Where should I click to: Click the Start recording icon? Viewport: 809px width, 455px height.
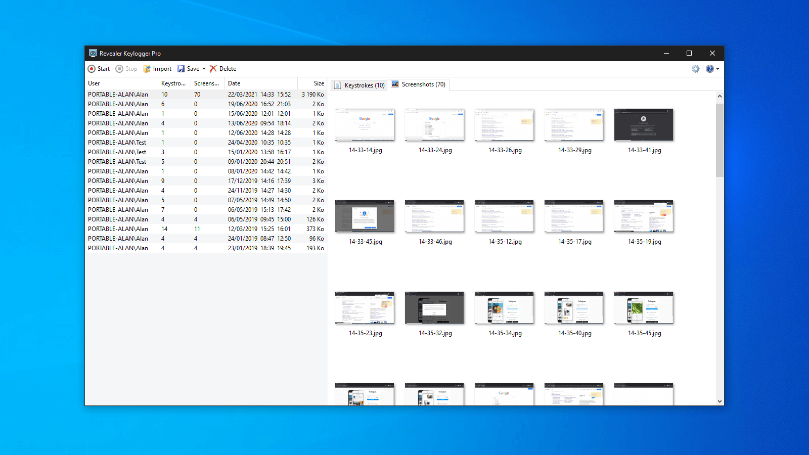[x=92, y=69]
